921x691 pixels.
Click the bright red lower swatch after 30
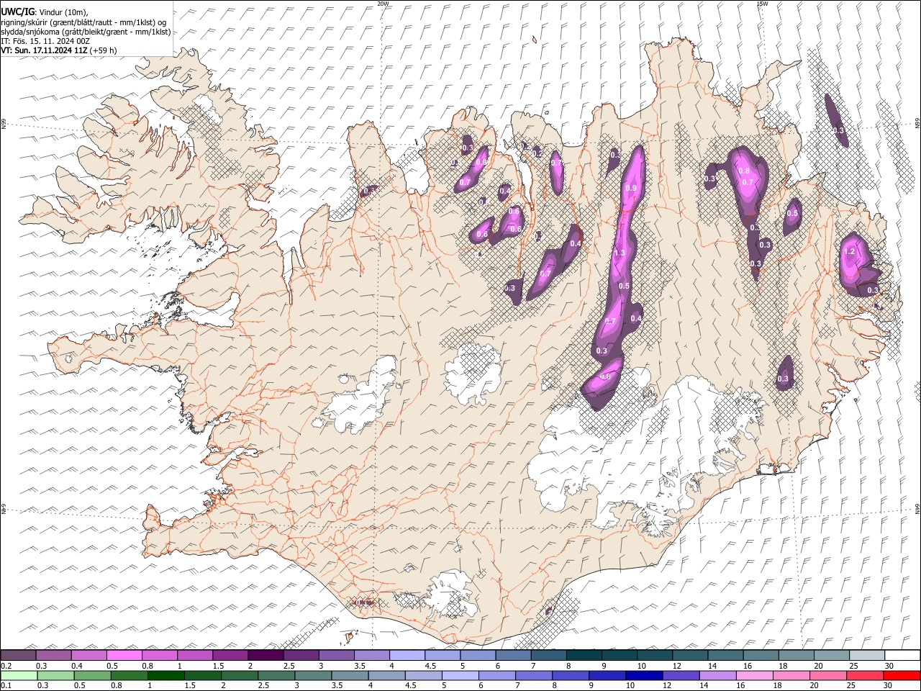click(x=901, y=675)
